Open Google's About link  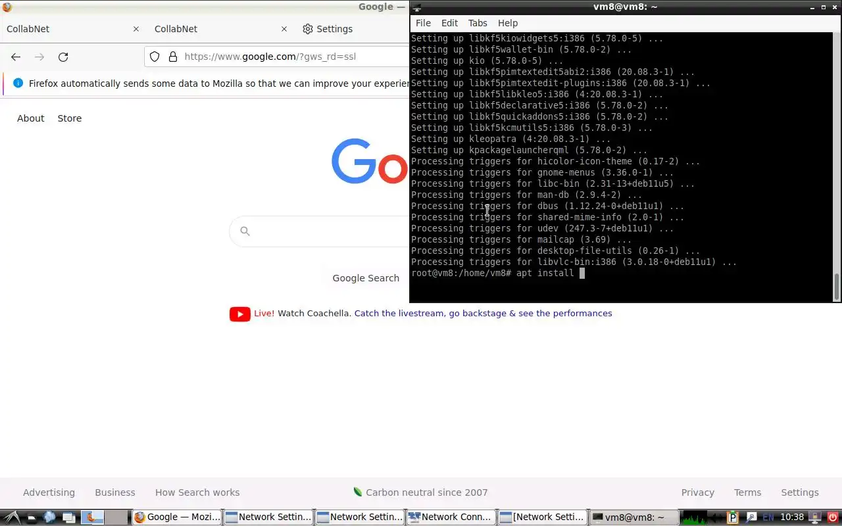pyautogui.click(x=31, y=118)
